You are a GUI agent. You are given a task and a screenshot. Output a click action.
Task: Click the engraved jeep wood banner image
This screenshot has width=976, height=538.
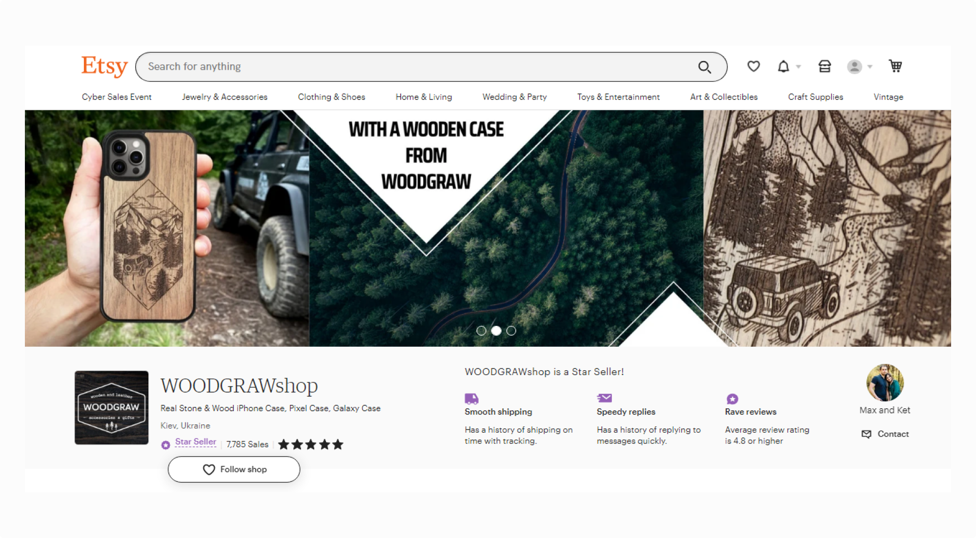(827, 228)
